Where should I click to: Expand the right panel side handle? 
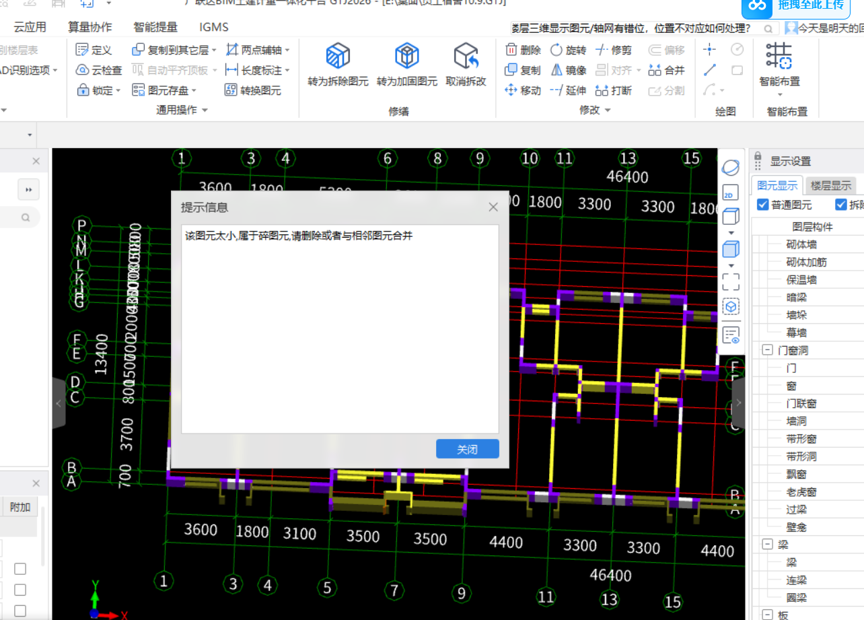pos(738,403)
